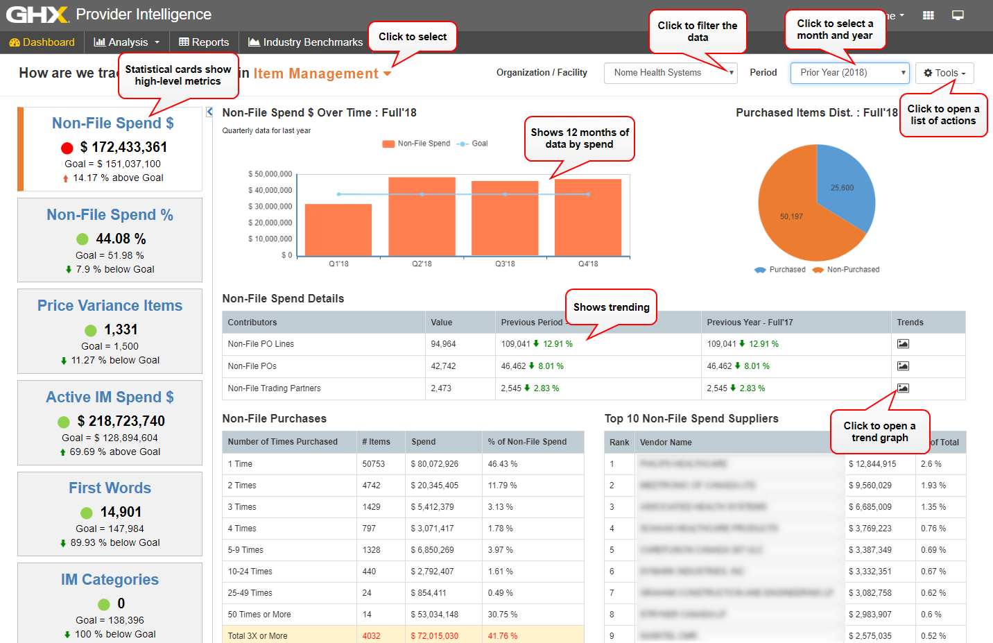
Task: Open the Organization / Facility dropdown
Action: point(670,73)
